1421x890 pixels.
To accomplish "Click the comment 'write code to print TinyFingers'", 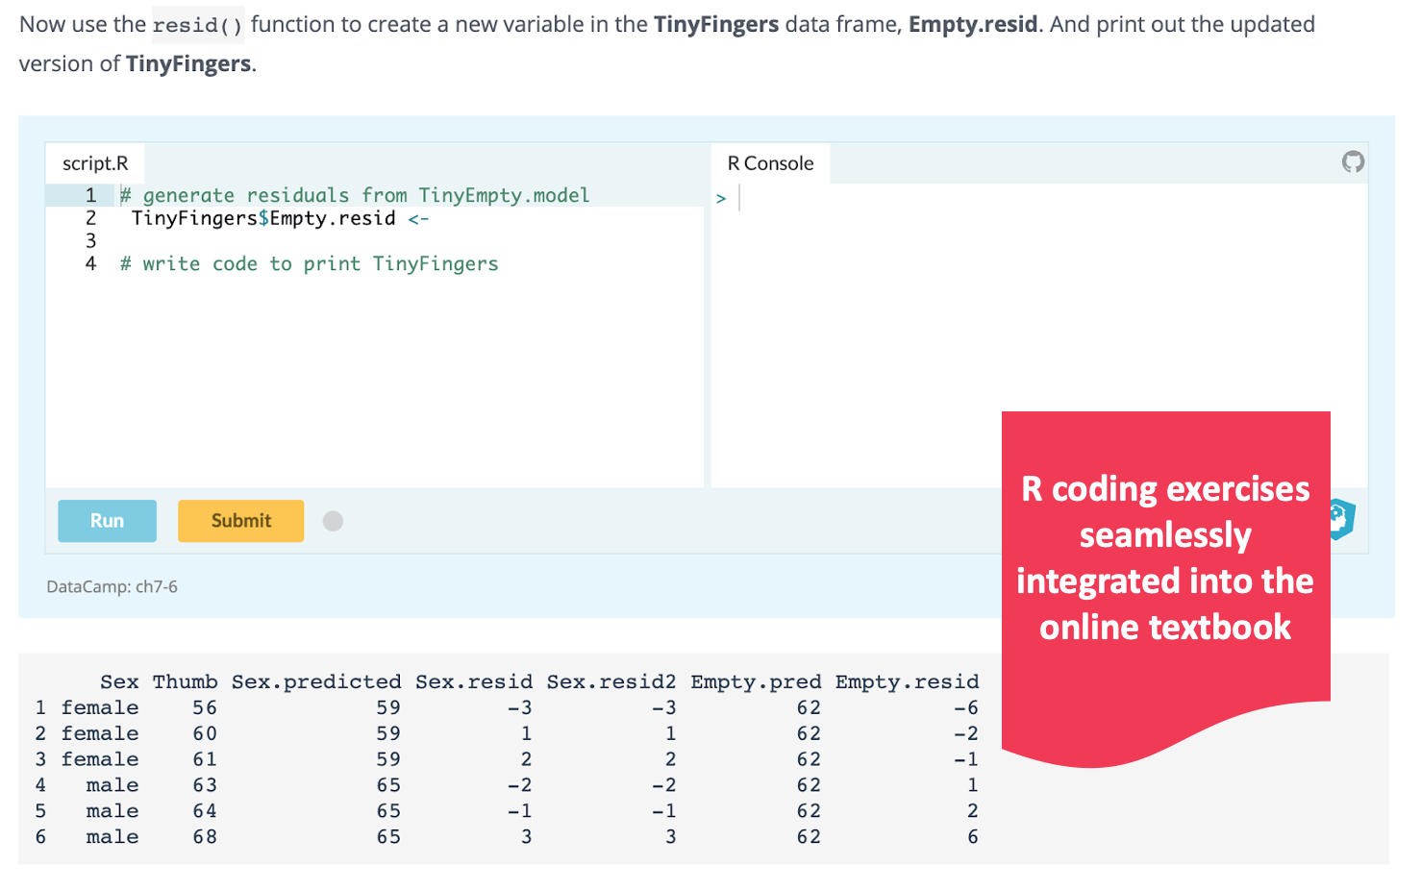I will 310,263.
